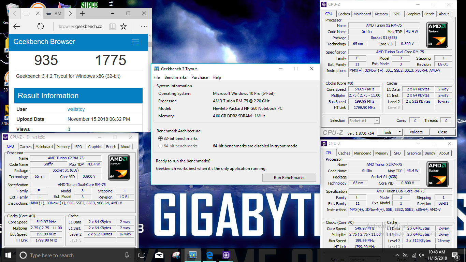Refresh the Geekbench Browser page in Edge
The image size is (466, 262).
tap(41, 26)
